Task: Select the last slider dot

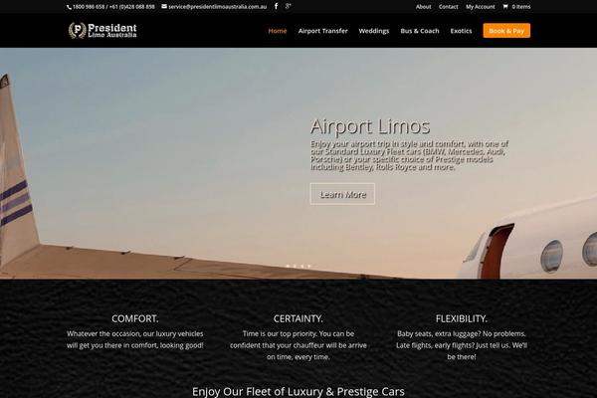Action: point(309,266)
